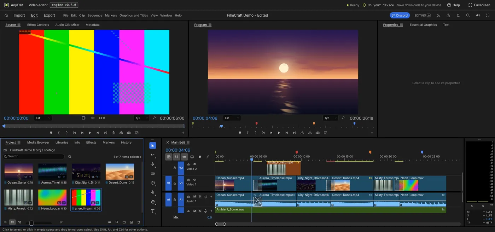Click the Audio 1 voice-over microphone icon
Screen dimensions: 495x232
(x=205, y=197)
